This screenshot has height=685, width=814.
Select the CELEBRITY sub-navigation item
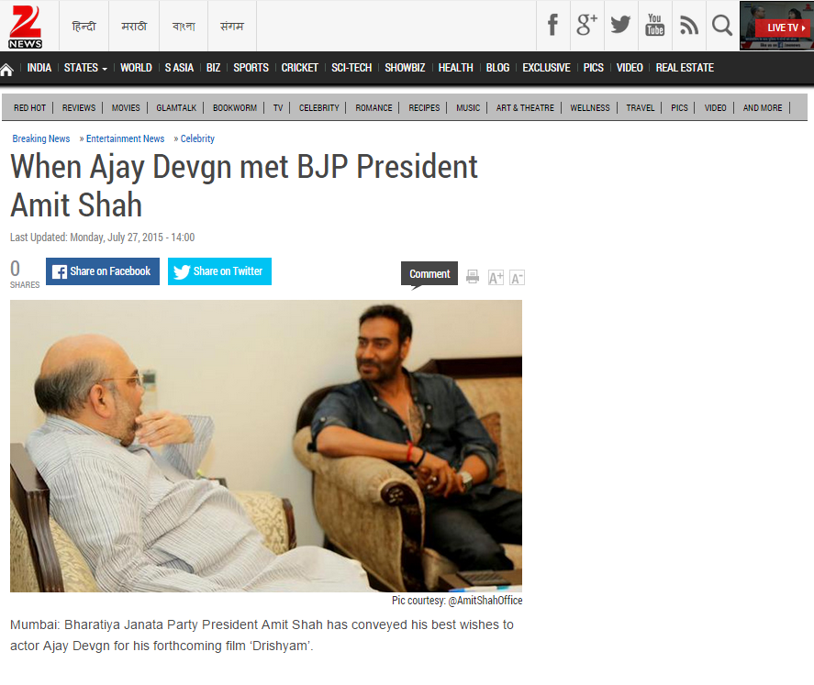318,108
